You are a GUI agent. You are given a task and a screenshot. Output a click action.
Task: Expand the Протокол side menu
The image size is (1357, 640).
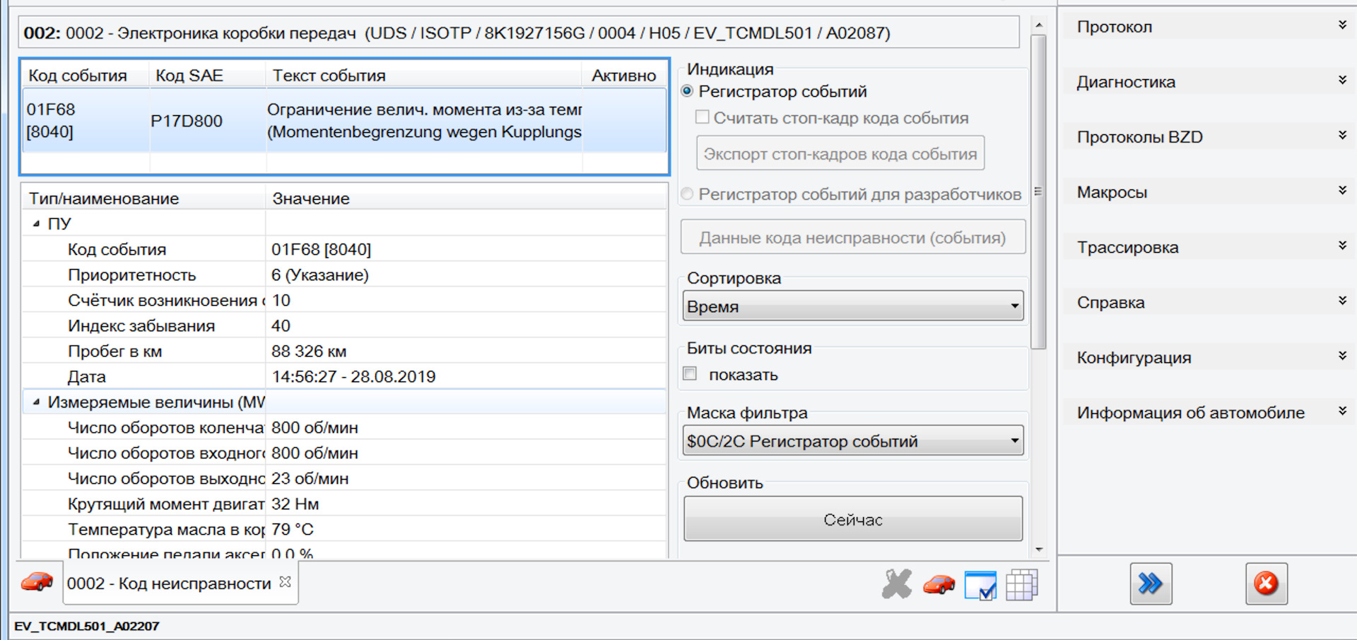(1210, 27)
